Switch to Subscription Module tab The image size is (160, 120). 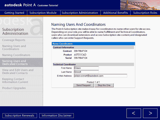(43, 13)
